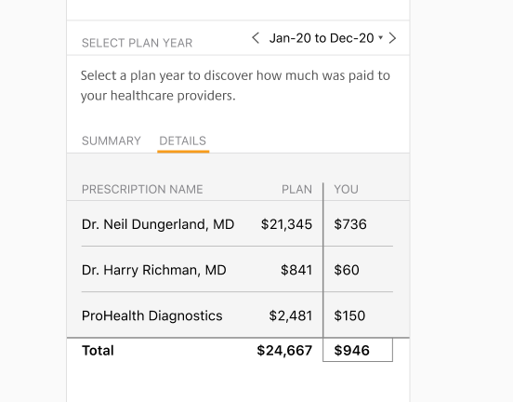Click the YOU column header
The width and height of the screenshot is (513, 402).
[346, 190]
